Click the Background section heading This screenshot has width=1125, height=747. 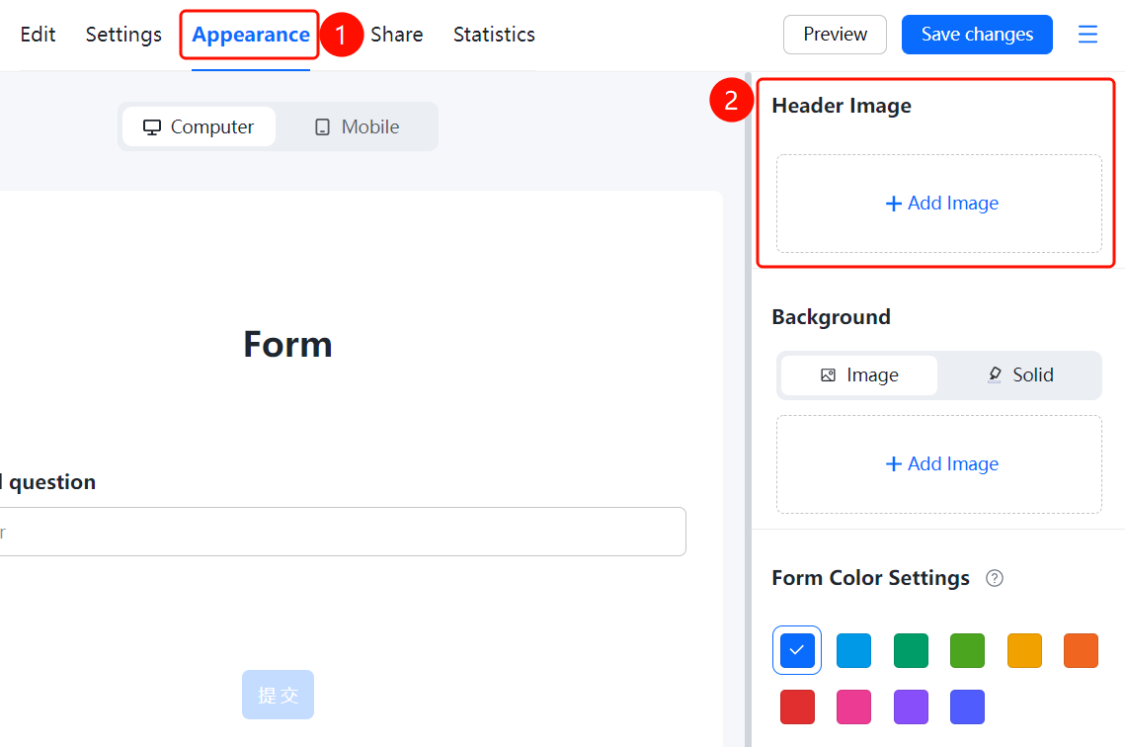click(831, 317)
